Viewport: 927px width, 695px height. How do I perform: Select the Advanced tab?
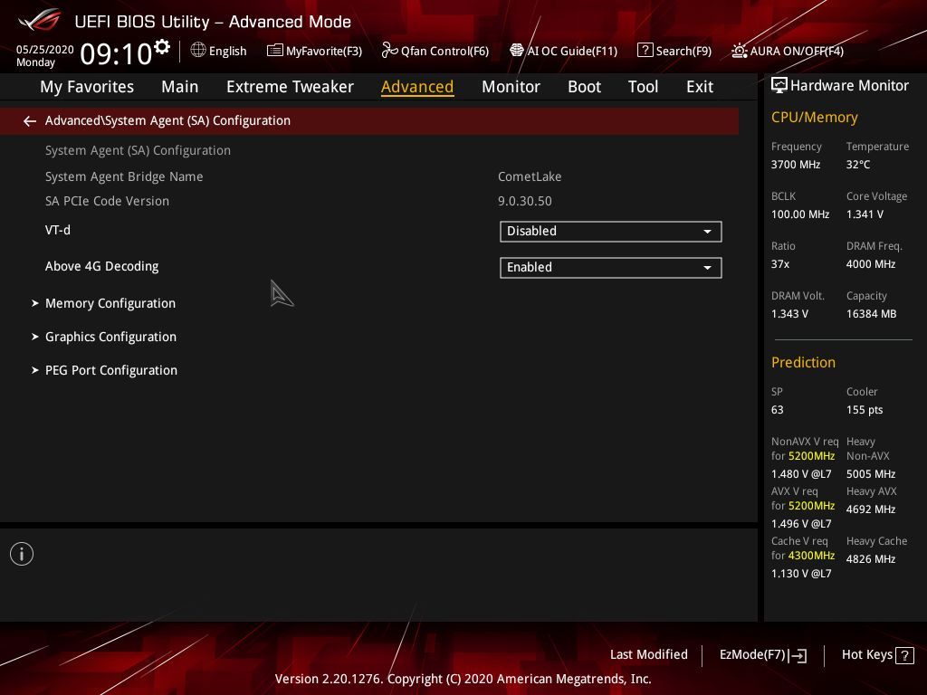(x=417, y=87)
